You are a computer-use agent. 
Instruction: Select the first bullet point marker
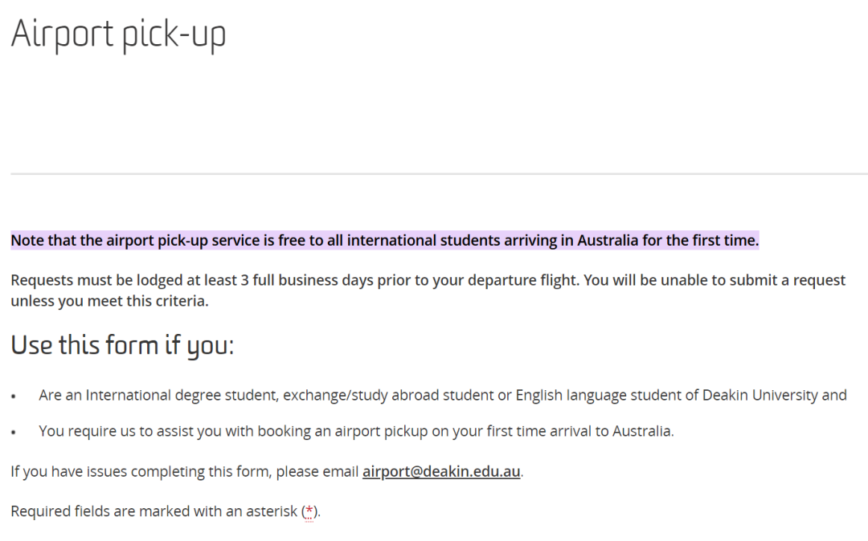tap(14, 397)
